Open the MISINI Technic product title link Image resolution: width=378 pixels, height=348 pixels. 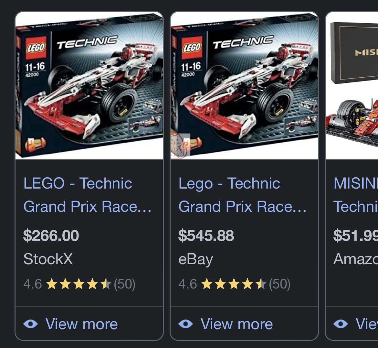[x=355, y=195]
